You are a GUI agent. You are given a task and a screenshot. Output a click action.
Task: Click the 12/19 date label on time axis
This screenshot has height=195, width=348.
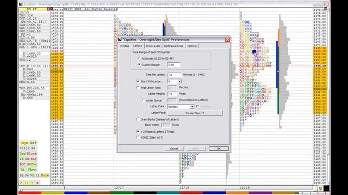click(245, 188)
